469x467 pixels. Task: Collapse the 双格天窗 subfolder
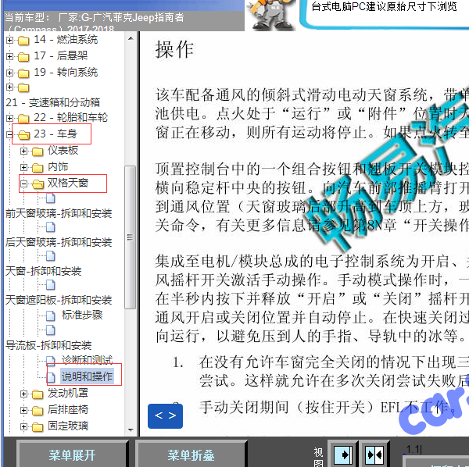23,184
